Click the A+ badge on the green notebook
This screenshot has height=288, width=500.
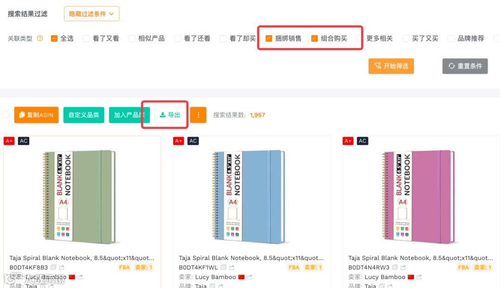pos(9,141)
